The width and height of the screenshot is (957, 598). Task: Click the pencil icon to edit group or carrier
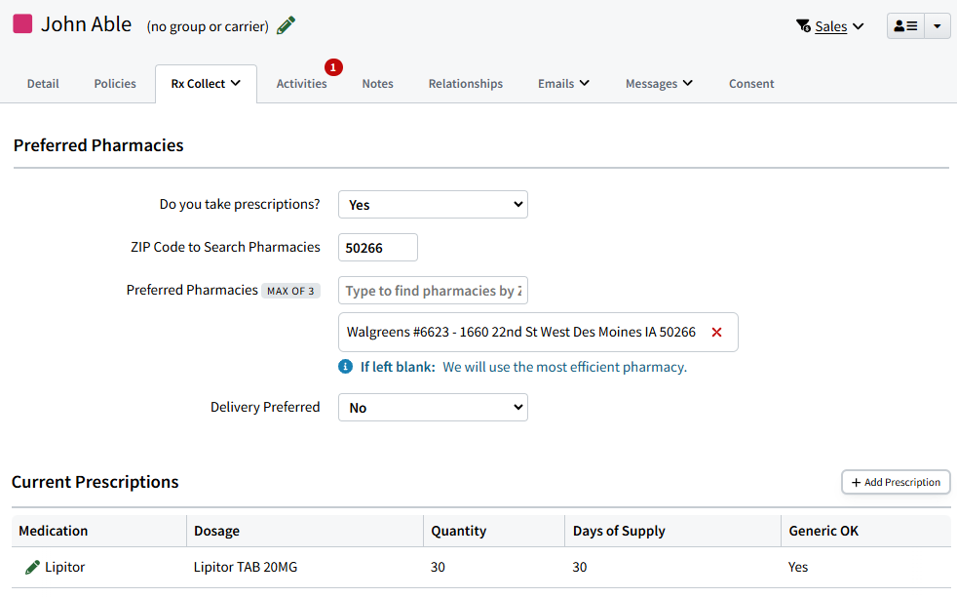click(x=285, y=25)
